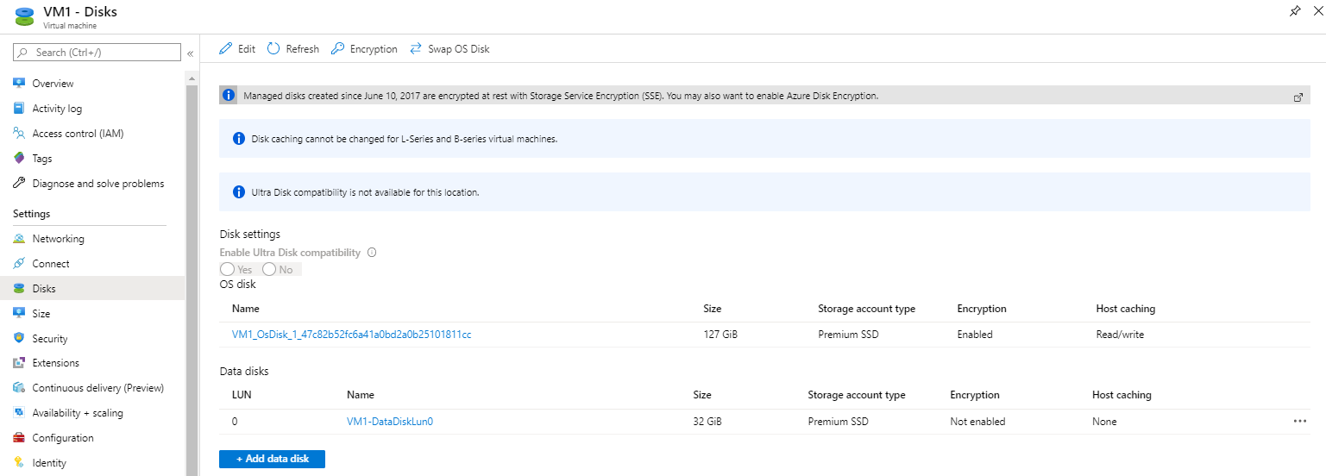Select Yes for Ultra Disk compatibility

[x=228, y=270]
